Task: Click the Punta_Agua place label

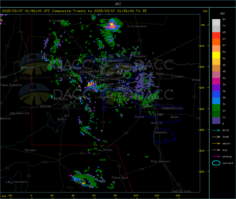Action: tap(120, 178)
